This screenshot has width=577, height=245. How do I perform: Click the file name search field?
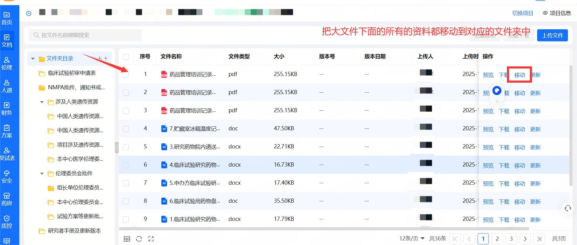(x=85, y=35)
